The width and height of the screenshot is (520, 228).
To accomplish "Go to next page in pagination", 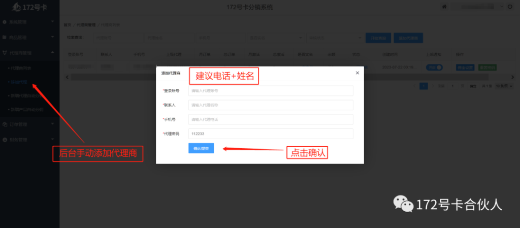I will tap(433, 86).
